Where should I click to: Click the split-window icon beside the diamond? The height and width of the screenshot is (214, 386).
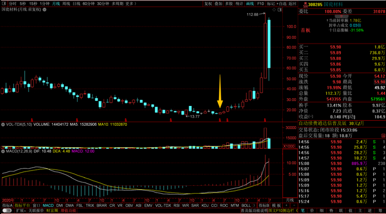pos(280,9)
